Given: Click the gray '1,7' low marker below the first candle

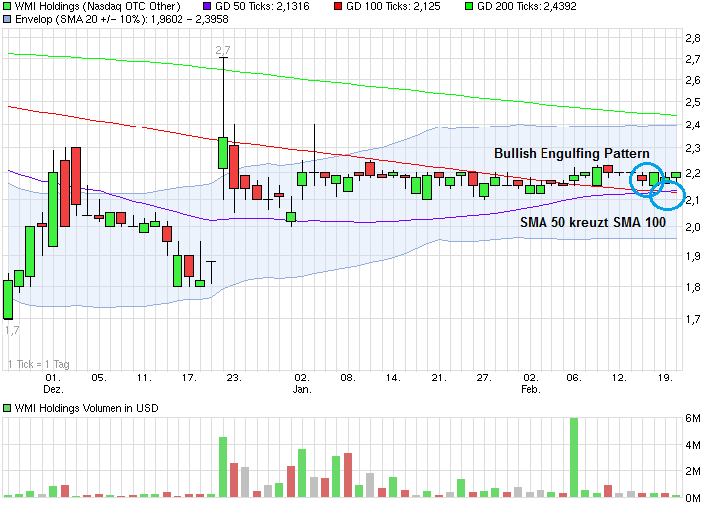Looking at the screenshot, I should pos(12,331).
